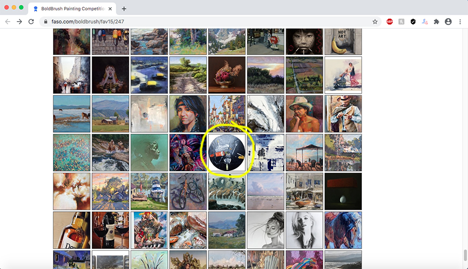Click the browser back arrow
The image size is (468, 269).
(x=8, y=21)
